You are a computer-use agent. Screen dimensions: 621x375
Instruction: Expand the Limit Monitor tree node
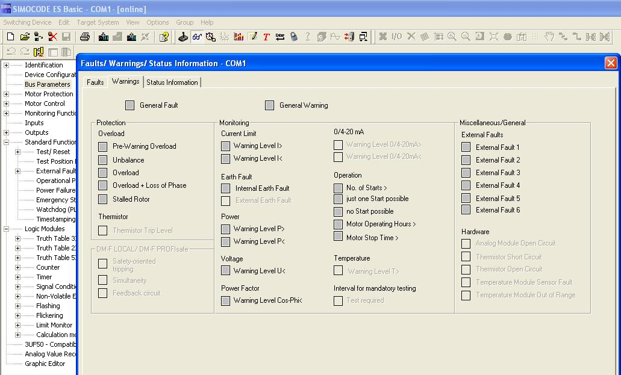pos(18,325)
